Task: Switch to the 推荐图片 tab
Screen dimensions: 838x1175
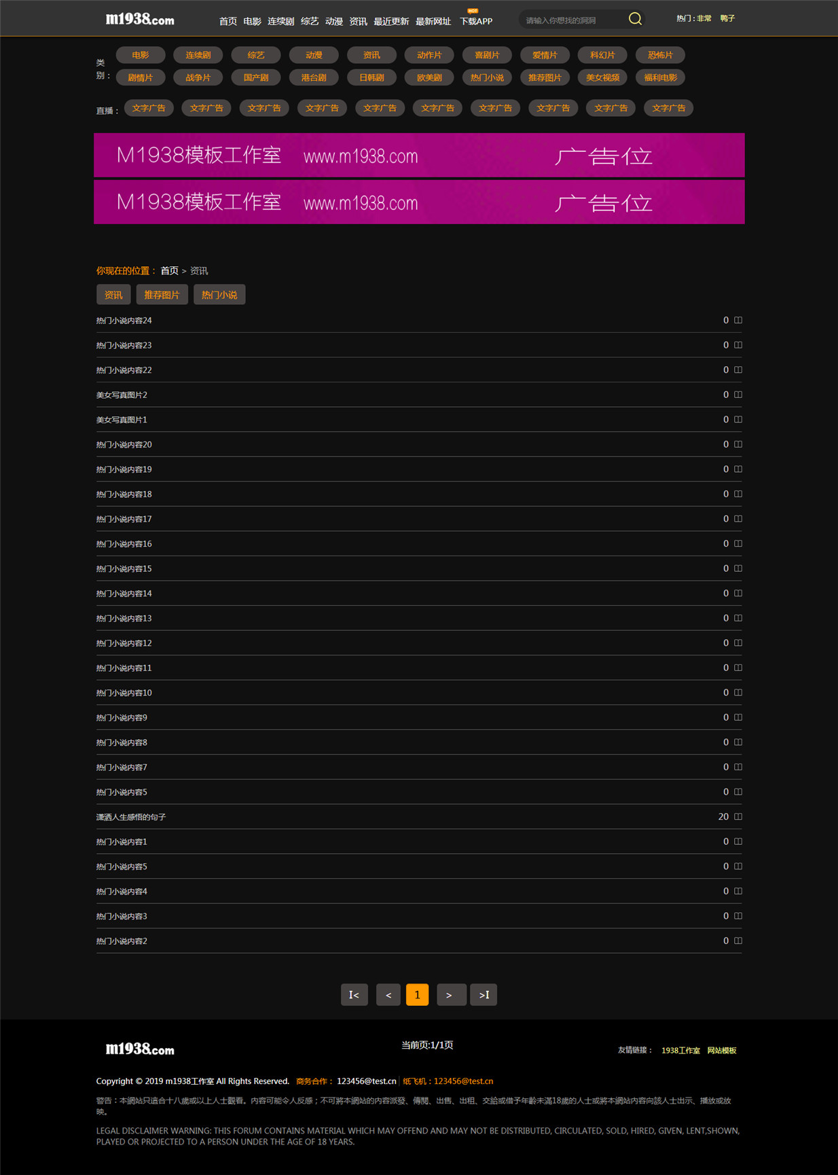Action: click(x=162, y=295)
